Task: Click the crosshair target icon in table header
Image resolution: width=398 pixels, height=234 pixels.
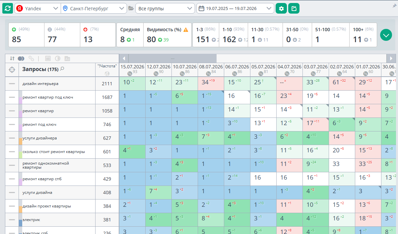Action: [x=12, y=70]
